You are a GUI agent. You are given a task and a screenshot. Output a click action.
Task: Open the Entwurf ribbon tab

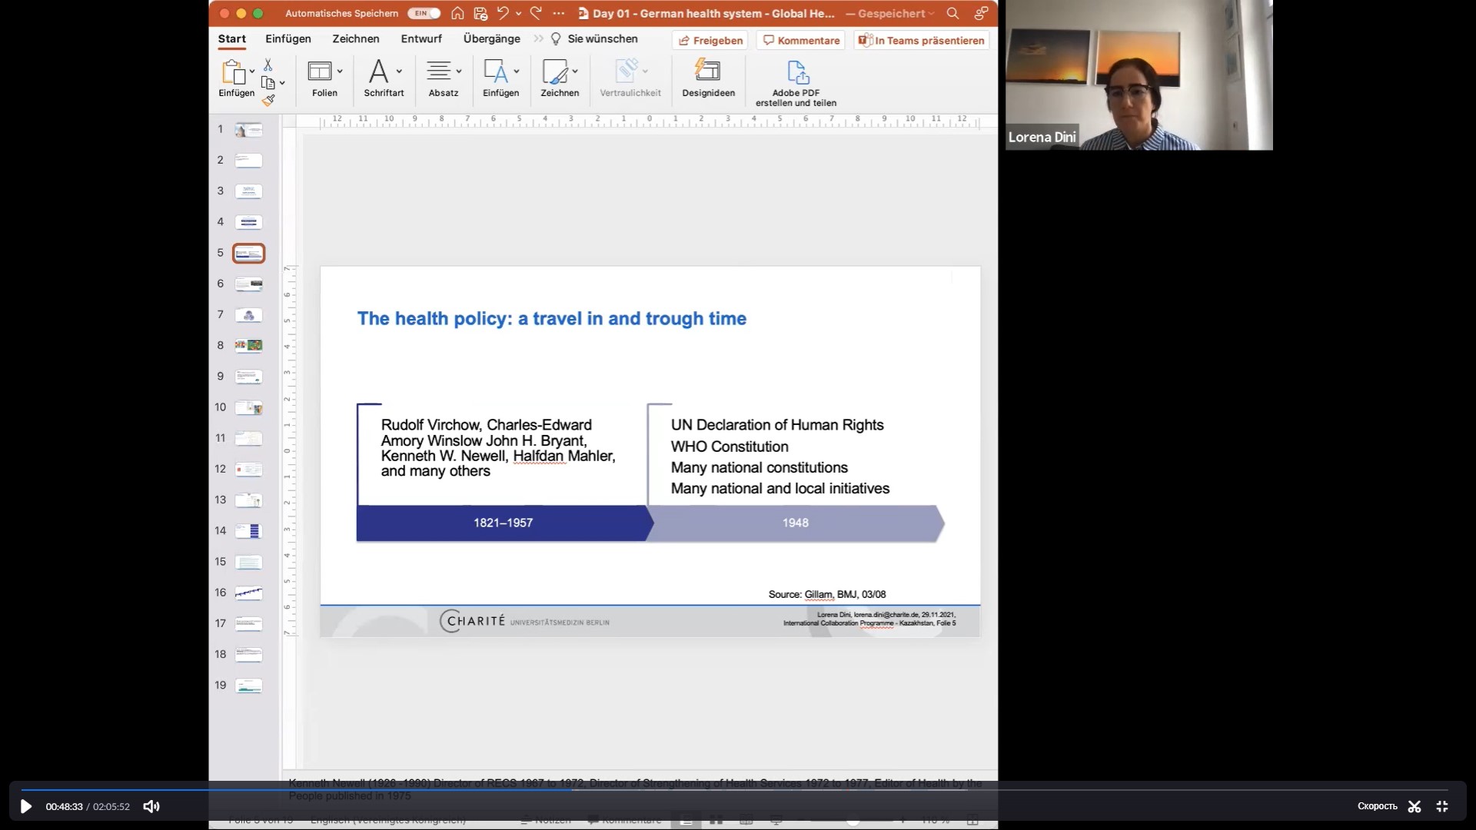pos(421,39)
